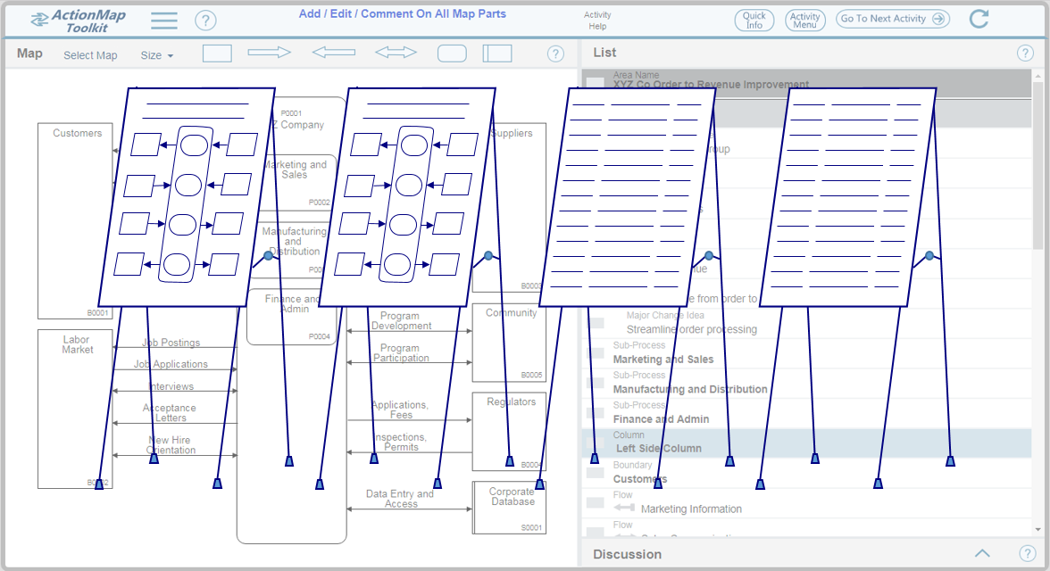Click the Community boundary box on the map
Screen dimensions: 1050x571
(509, 343)
